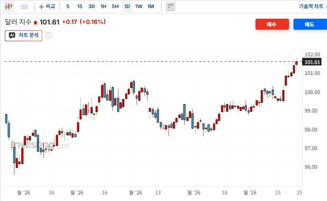This screenshot has width=327, height=201.
Task: Select the candlestick chart type icon
Action: click(9, 7)
